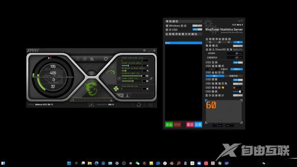Screen dimensions: 297x167
Task: Select Framebuffer OSD coordinate space
Action: click(x=233, y=76)
